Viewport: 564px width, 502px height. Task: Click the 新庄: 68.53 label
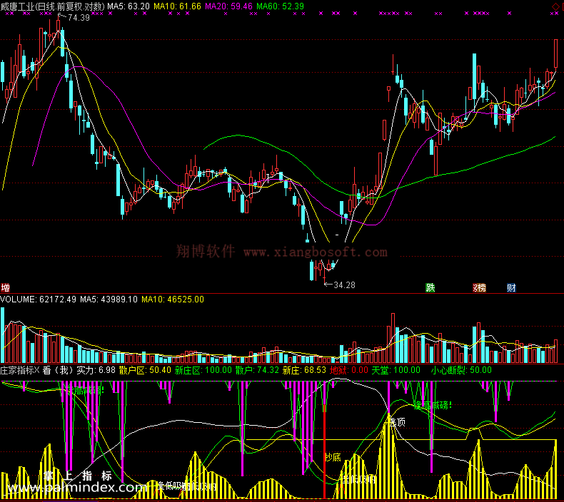pos(304,370)
